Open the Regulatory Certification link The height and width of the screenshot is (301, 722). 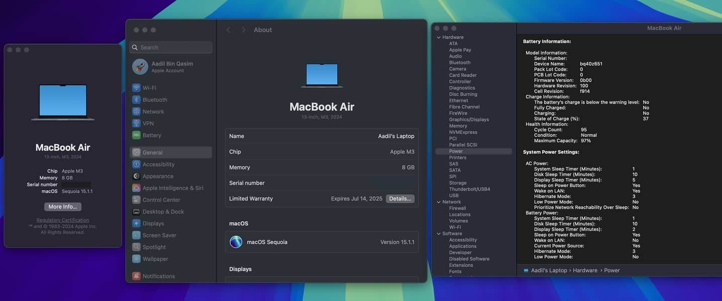[x=63, y=220]
